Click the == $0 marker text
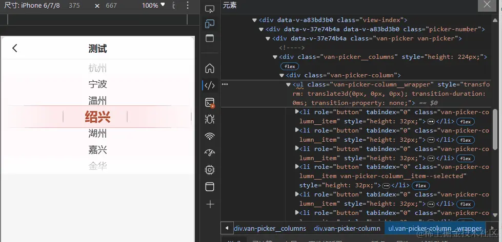This screenshot has height=242, width=502. pos(428,103)
